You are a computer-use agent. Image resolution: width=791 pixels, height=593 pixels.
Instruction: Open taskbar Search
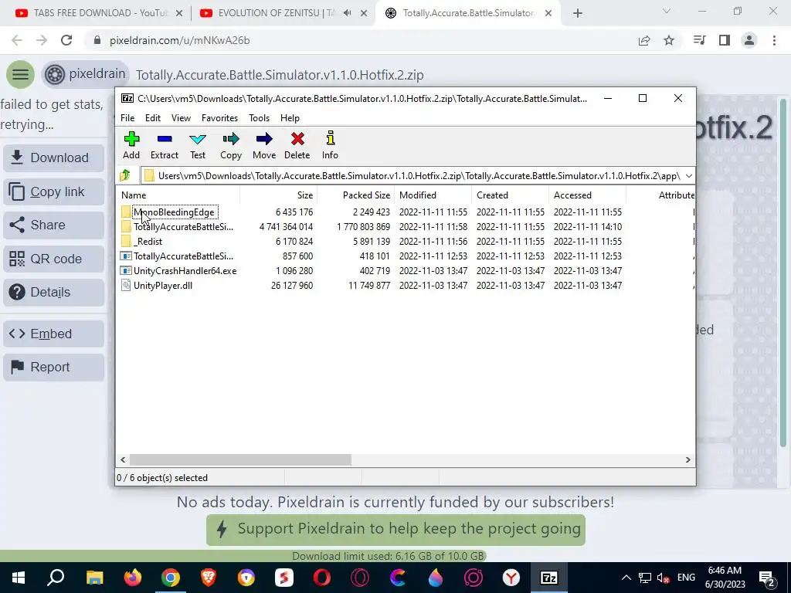point(56,578)
